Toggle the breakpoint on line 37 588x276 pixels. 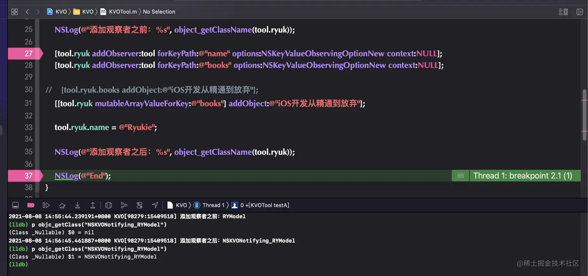click(26, 176)
